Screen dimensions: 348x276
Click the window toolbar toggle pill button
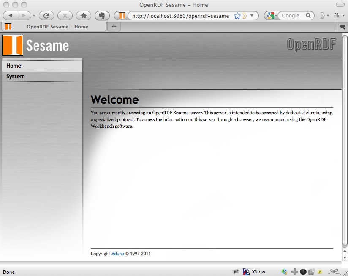click(340, 5)
